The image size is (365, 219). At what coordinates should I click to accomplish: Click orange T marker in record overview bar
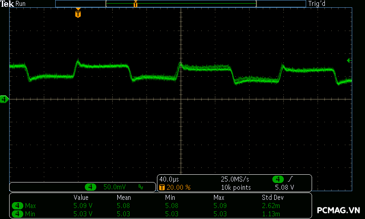point(136,4)
